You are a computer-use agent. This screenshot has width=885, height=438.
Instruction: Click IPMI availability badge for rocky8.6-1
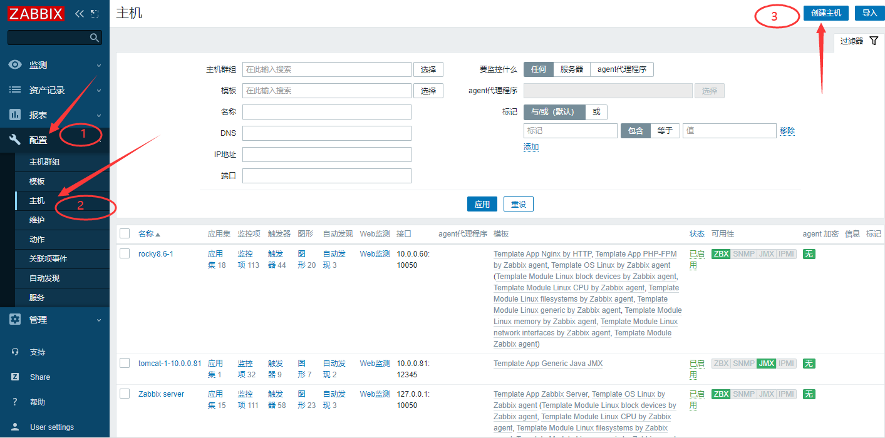(x=786, y=254)
